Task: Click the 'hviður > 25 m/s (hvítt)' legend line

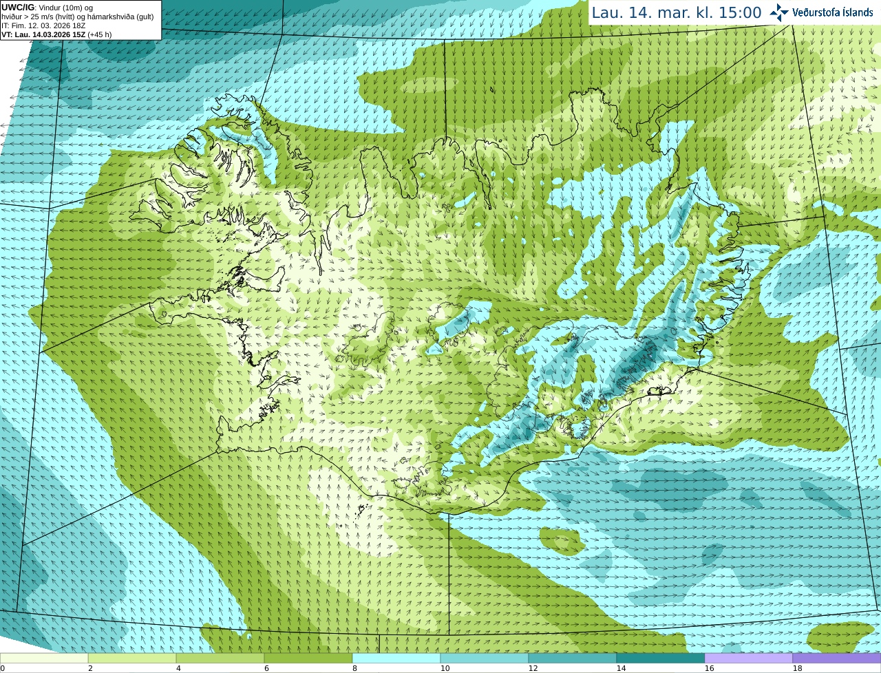Action: (x=77, y=17)
